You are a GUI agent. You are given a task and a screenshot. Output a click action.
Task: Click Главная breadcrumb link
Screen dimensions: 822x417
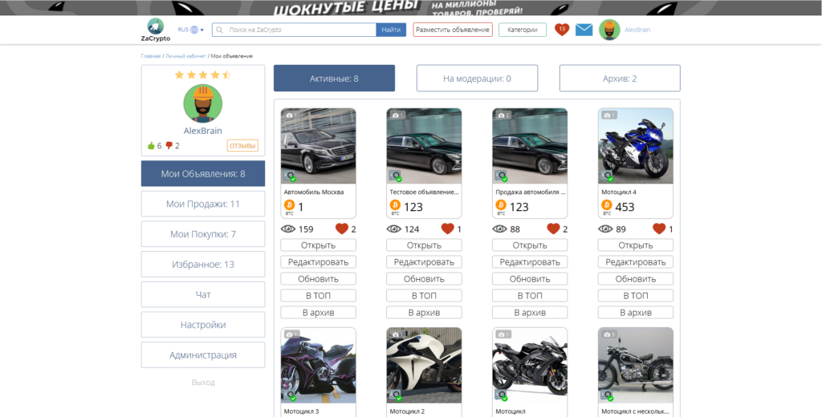(150, 55)
